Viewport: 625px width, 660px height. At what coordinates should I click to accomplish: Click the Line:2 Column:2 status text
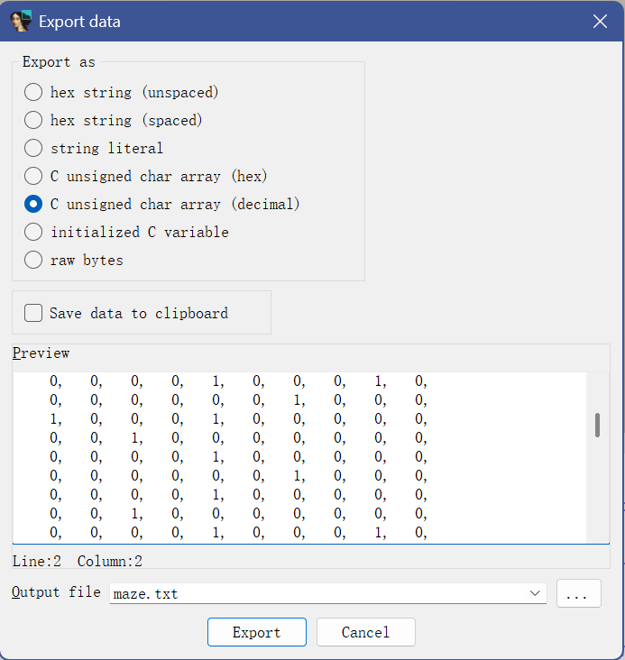[77, 561]
